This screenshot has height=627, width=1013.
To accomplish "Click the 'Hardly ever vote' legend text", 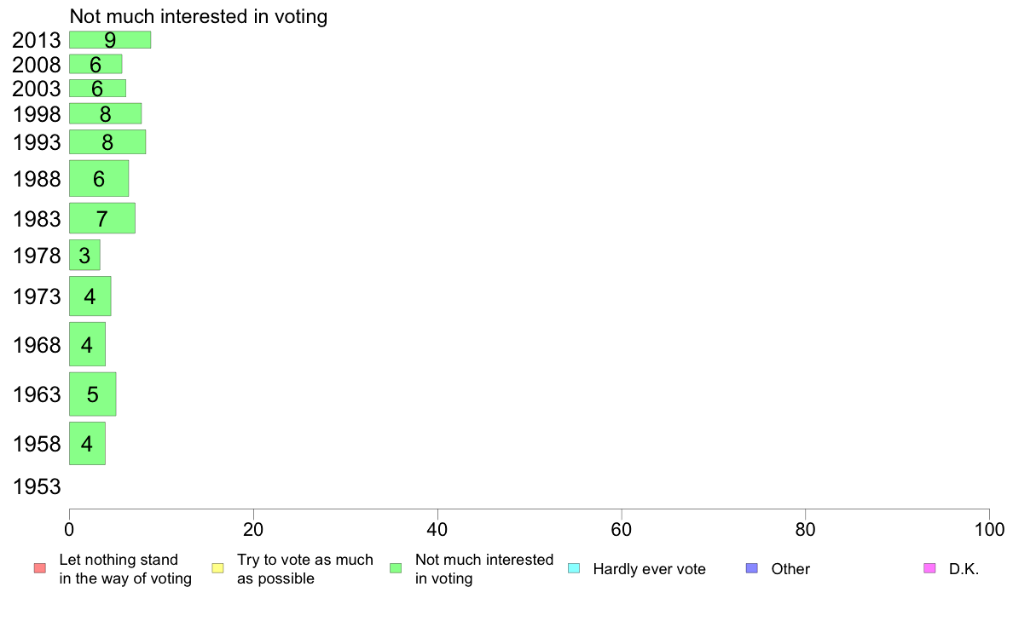I will tap(649, 569).
